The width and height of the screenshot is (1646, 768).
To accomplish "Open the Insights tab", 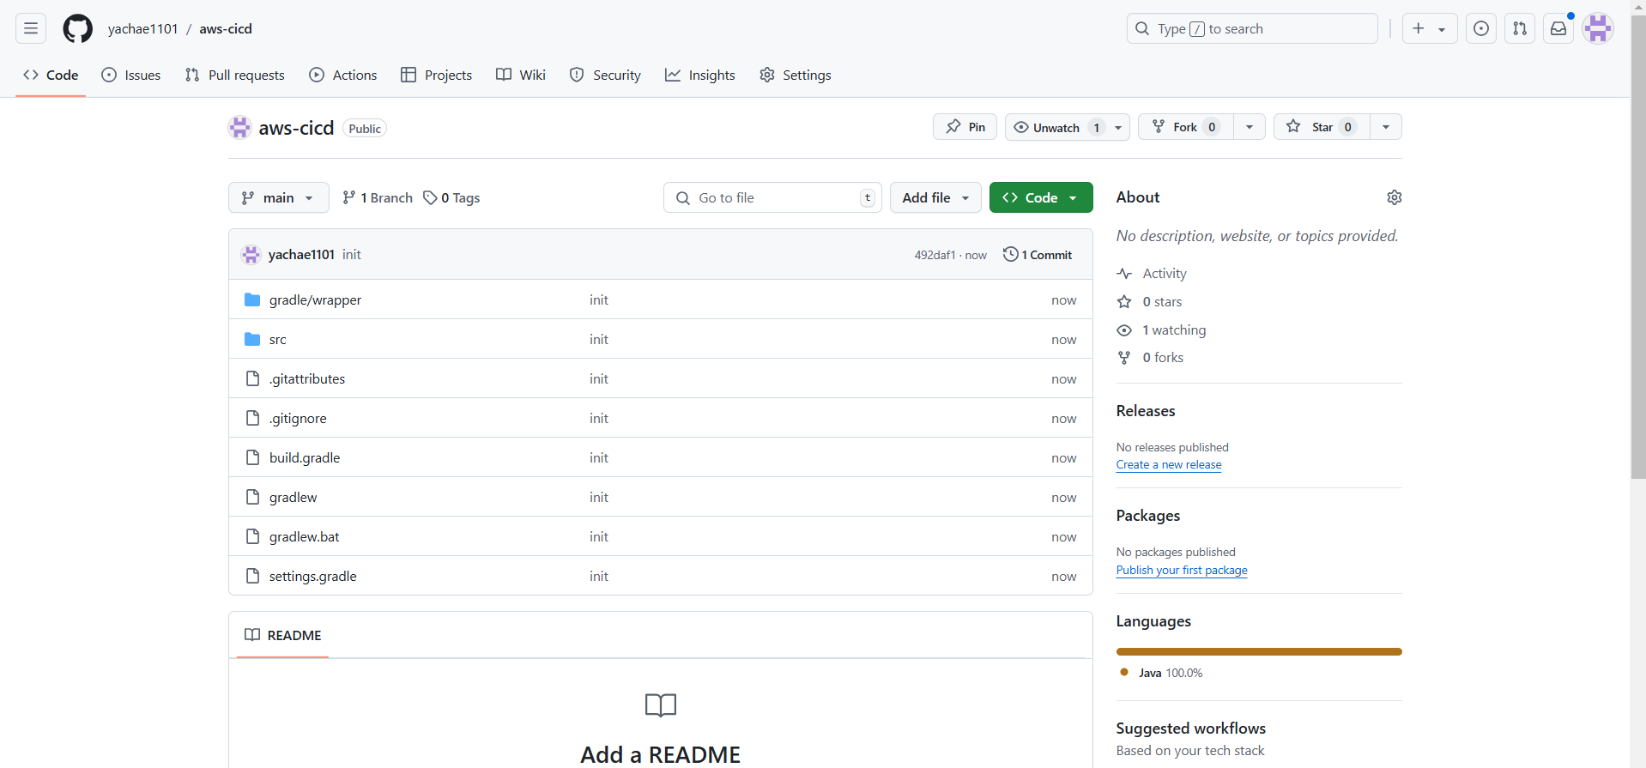I will click(700, 75).
